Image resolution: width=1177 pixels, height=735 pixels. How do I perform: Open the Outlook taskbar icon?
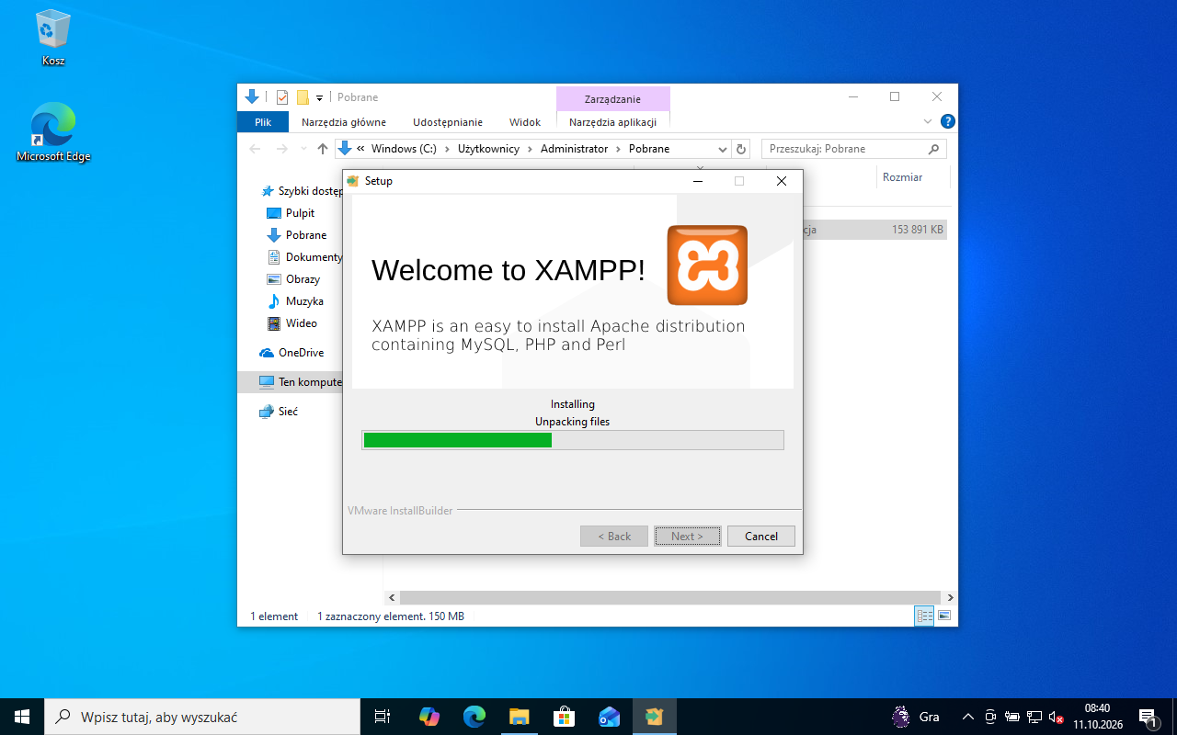(609, 717)
